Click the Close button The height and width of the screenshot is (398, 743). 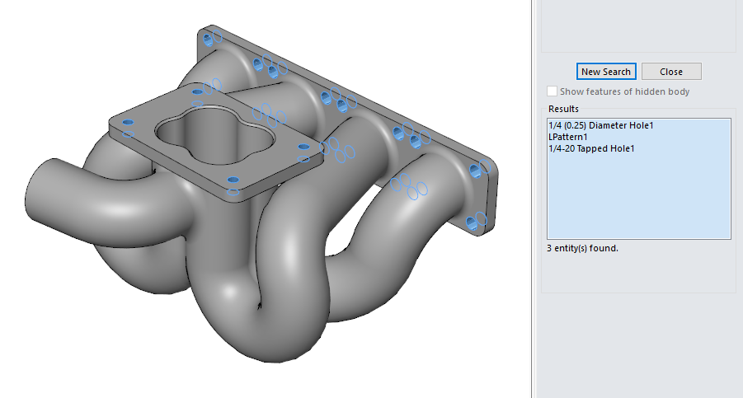coord(671,72)
